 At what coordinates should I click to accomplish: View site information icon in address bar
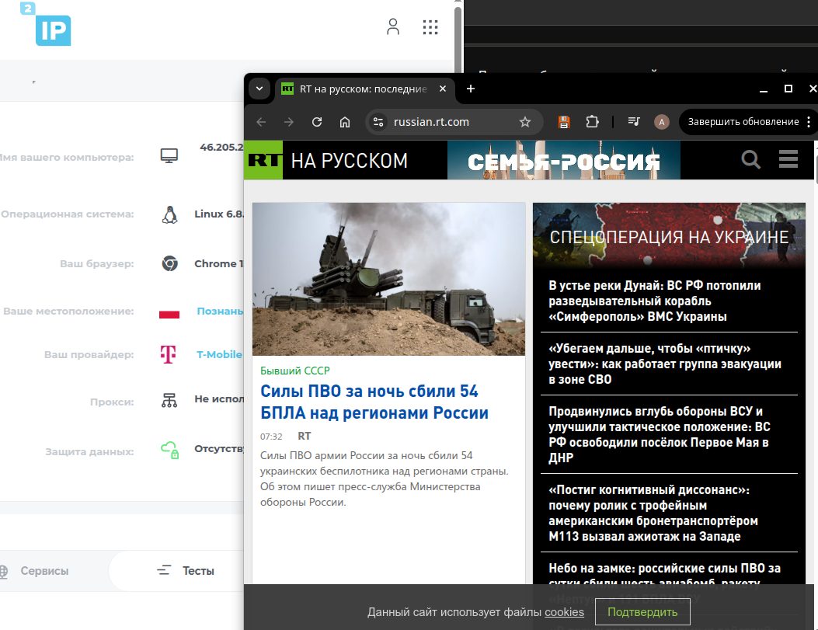pyautogui.click(x=378, y=122)
